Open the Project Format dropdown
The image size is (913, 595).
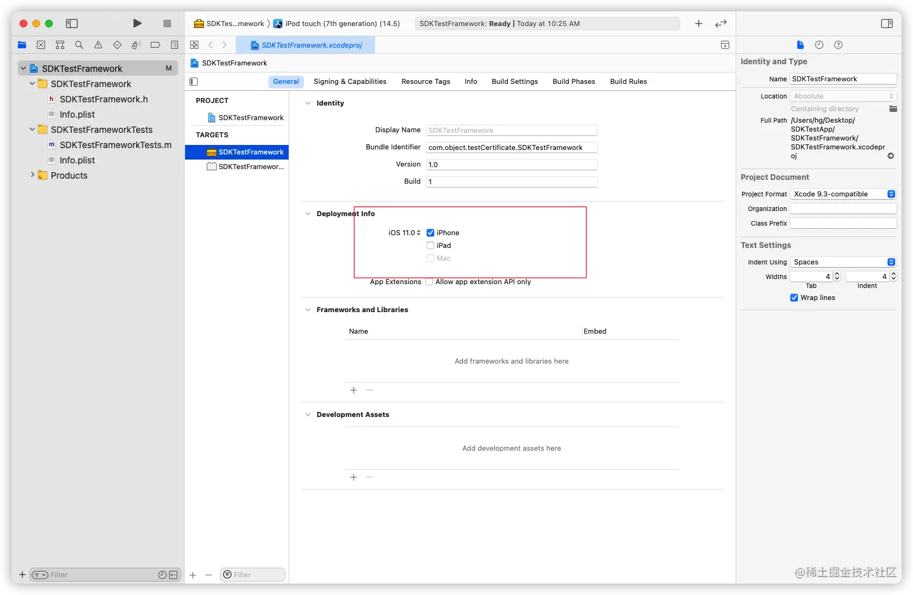(x=843, y=194)
